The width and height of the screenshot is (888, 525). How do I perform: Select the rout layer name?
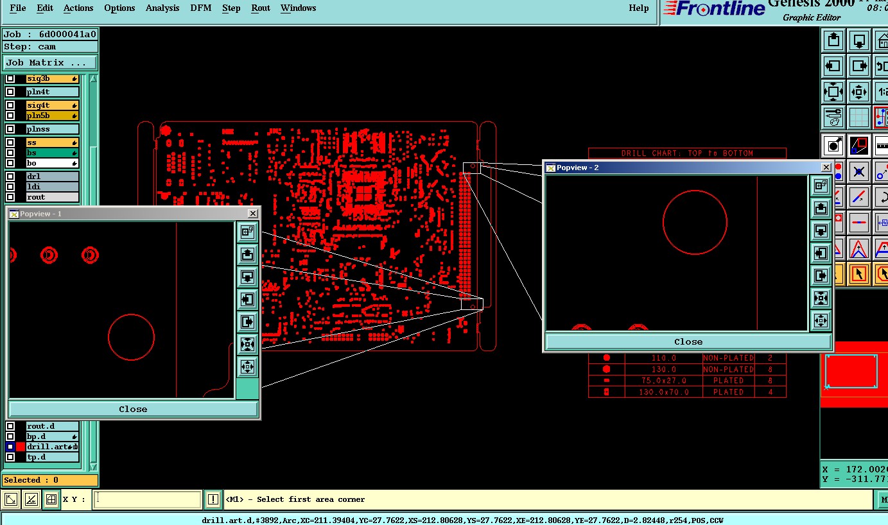(53, 197)
